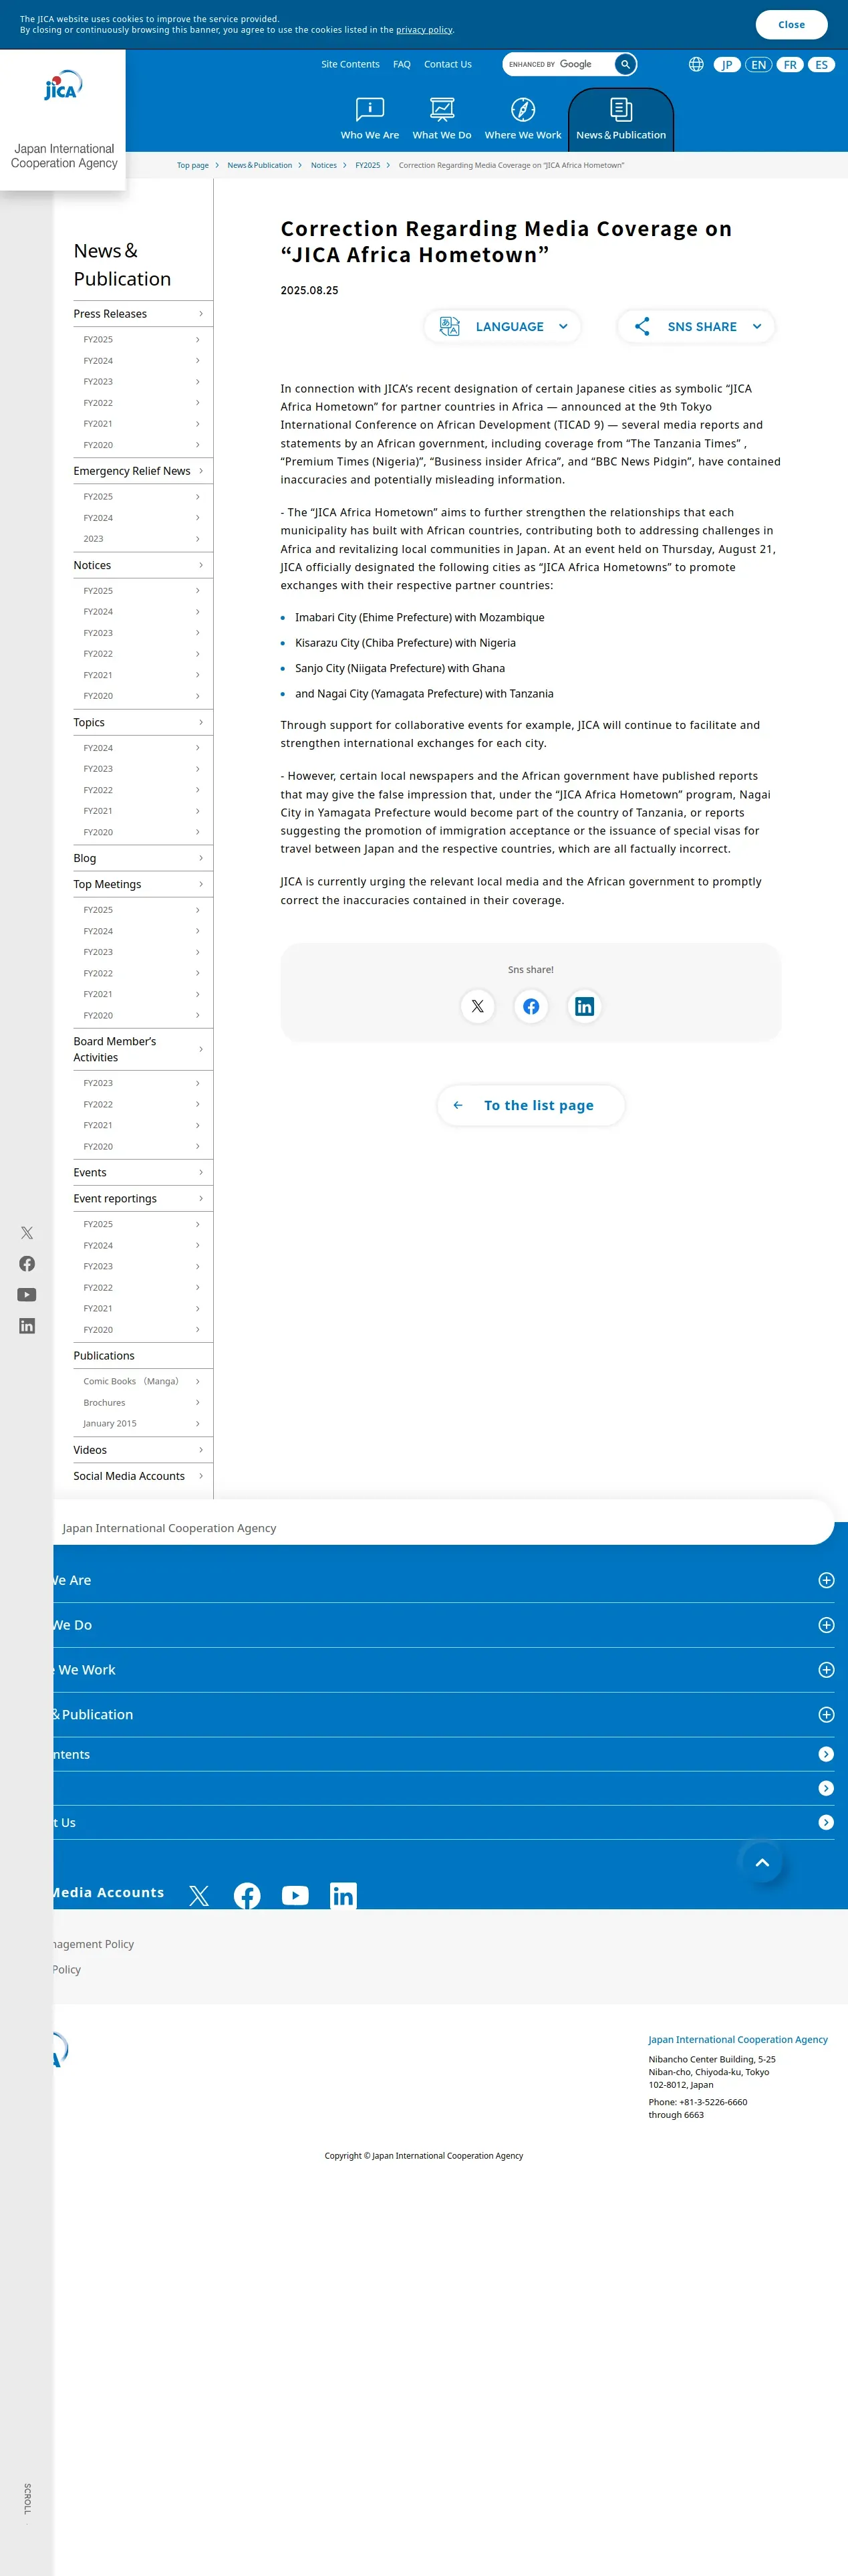Open the News & Publication tab
This screenshot has width=848, height=2576.
[620, 120]
